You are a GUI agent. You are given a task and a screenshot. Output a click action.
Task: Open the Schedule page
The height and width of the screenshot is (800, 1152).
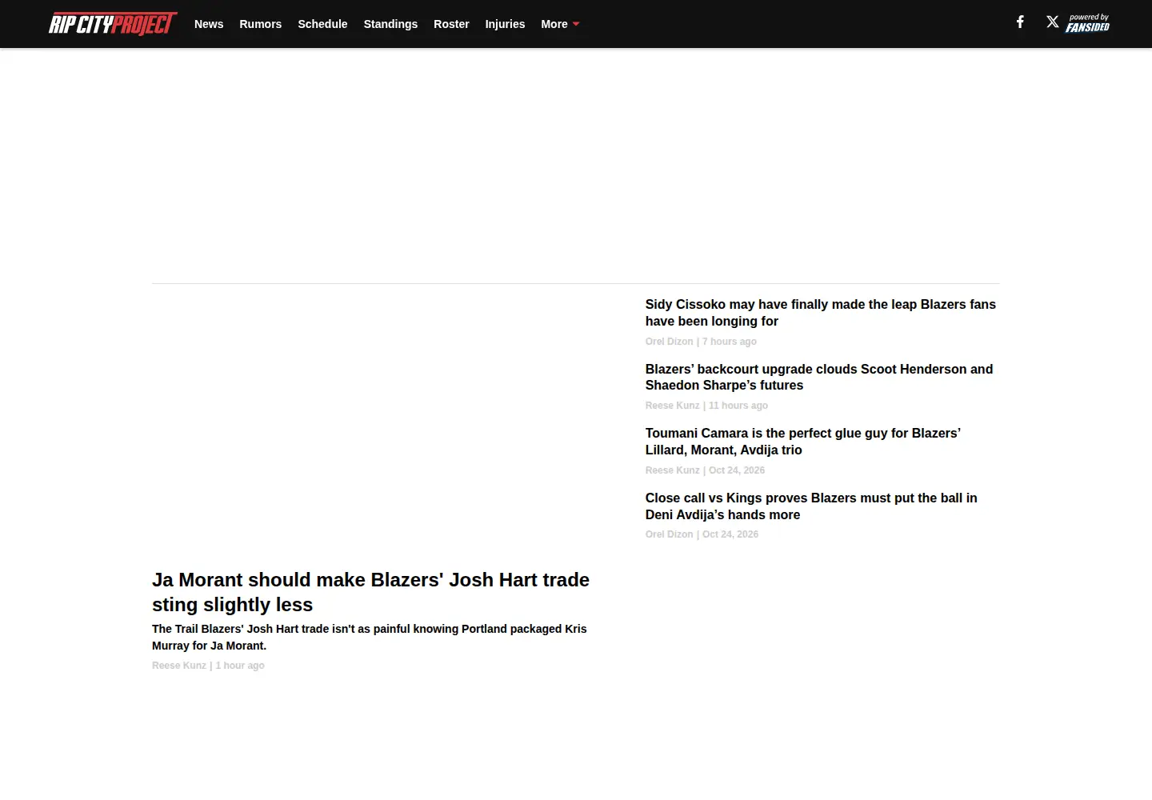pos(322,24)
